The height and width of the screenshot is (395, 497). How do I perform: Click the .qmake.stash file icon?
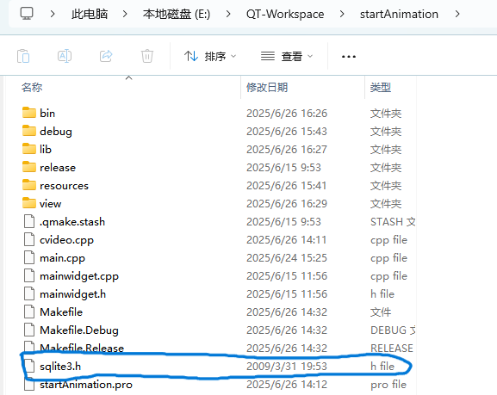(x=29, y=221)
